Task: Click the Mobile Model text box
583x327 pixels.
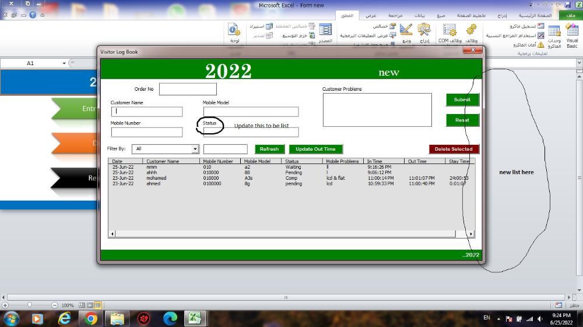Action: (x=251, y=111)
